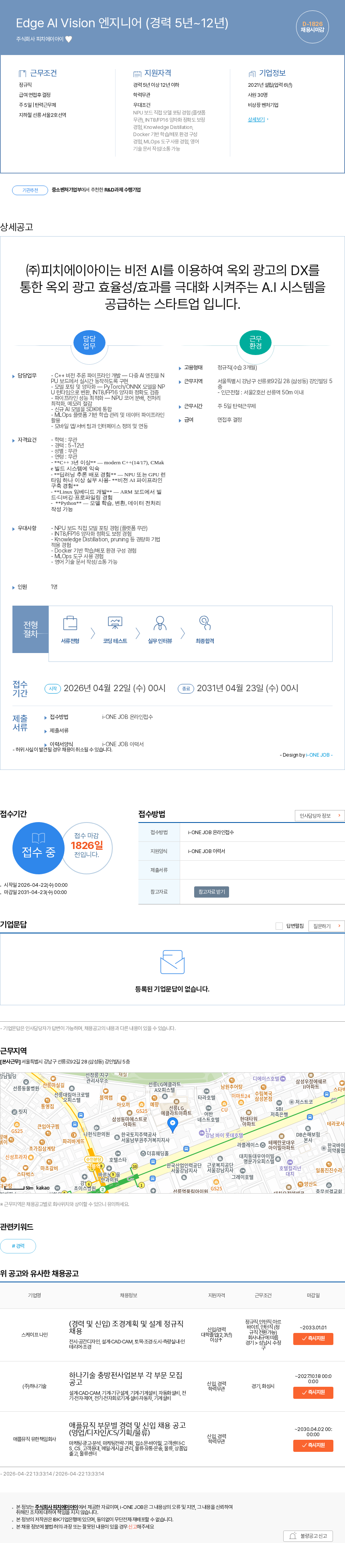This screenshot has height=1543, width=345.
Task: Toggle the 답변펼침 checkbox
Action: [x=279, y=925]
